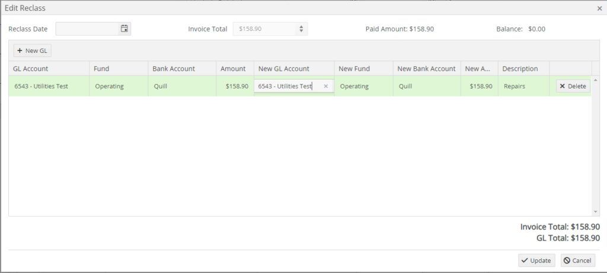Click the Amount column header
Viewport: 607px width, 273px height.
click(233, 68)
